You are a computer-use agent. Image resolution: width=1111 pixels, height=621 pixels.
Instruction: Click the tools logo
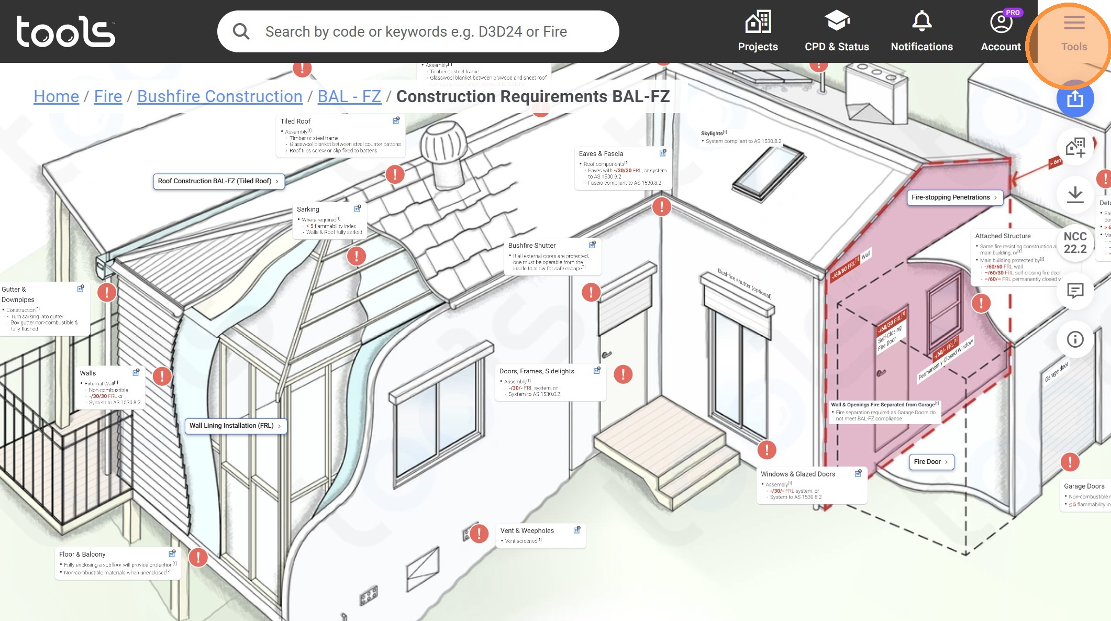[x=65, y=31]
